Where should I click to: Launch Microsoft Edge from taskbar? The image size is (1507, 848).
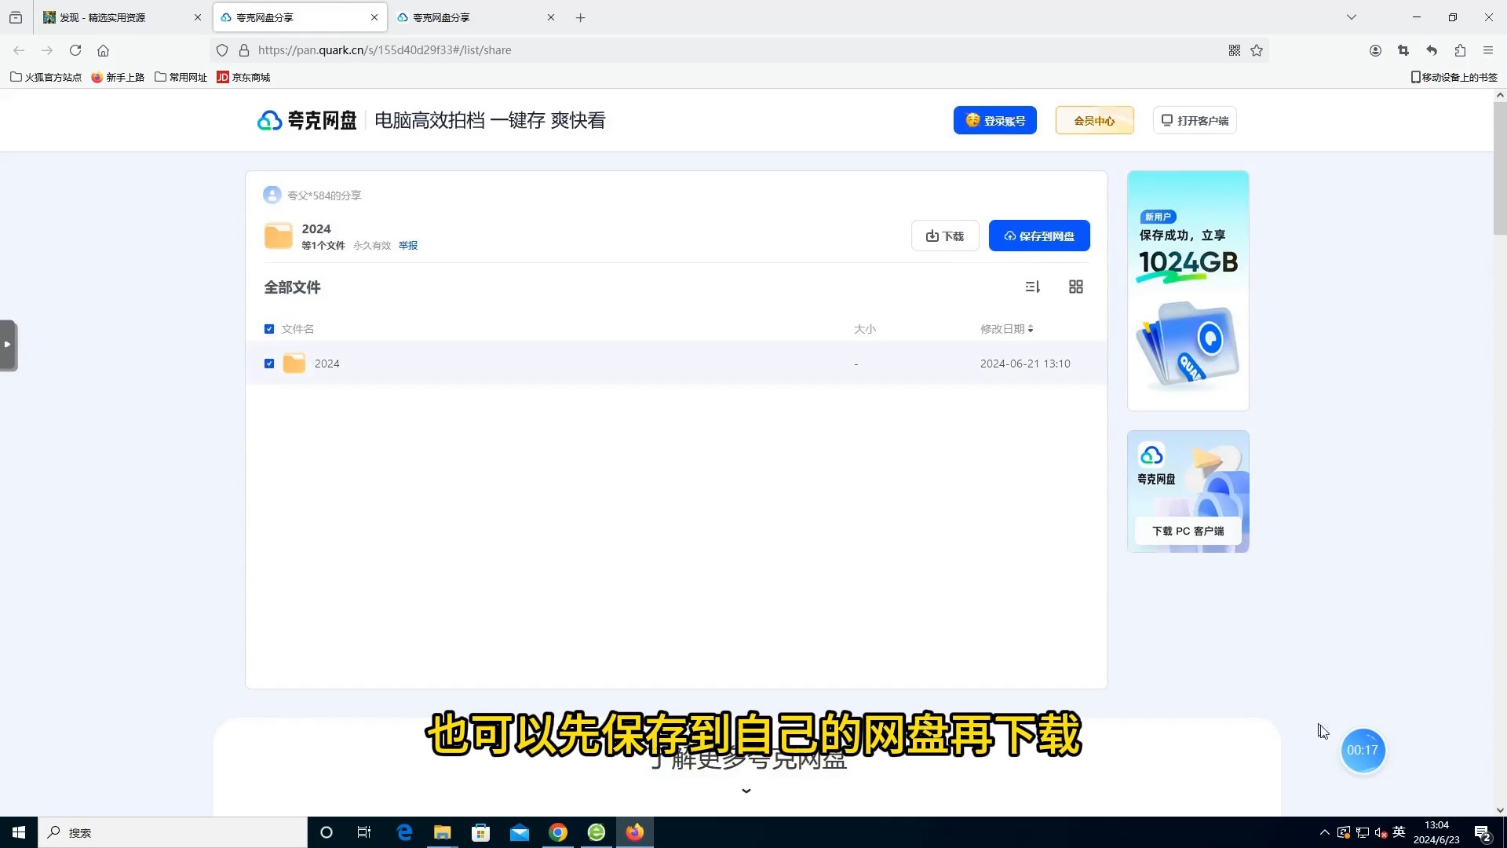404,832
